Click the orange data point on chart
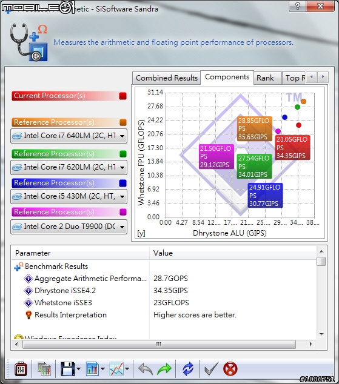The width and height of the screenshot is (339, 384). [303, 101]
